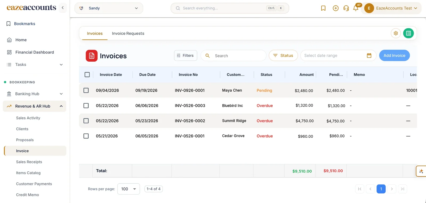Viewport: 426px width, 203px height.
Task: Click the Home house icon
Action: [x=9, y=40]
